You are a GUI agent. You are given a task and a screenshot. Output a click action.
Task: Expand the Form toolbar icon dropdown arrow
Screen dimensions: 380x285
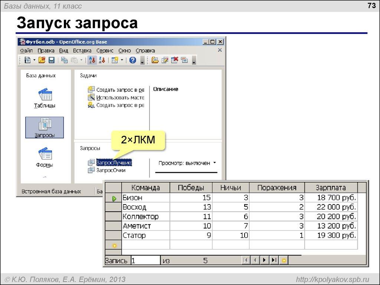[x=122, y=60]
